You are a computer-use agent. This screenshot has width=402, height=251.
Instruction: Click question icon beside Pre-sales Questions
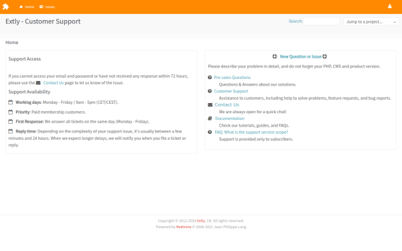(x=210, y=78)
